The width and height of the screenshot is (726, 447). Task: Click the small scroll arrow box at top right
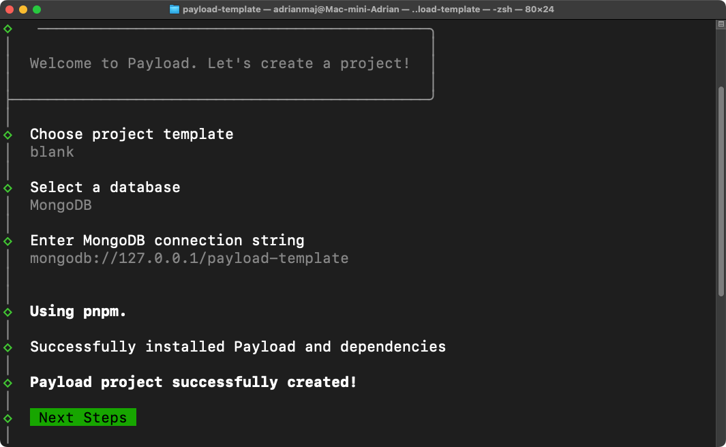721,24
